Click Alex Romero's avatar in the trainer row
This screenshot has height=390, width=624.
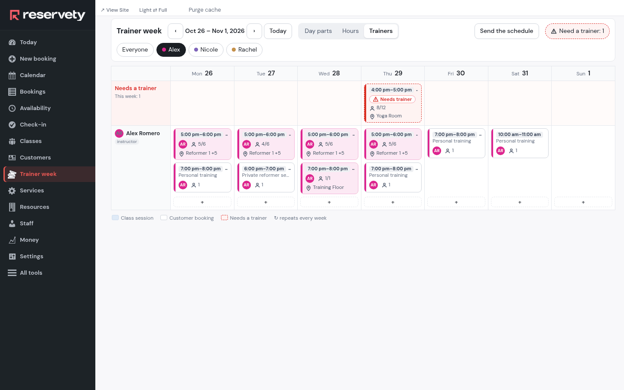pos(119,133)
